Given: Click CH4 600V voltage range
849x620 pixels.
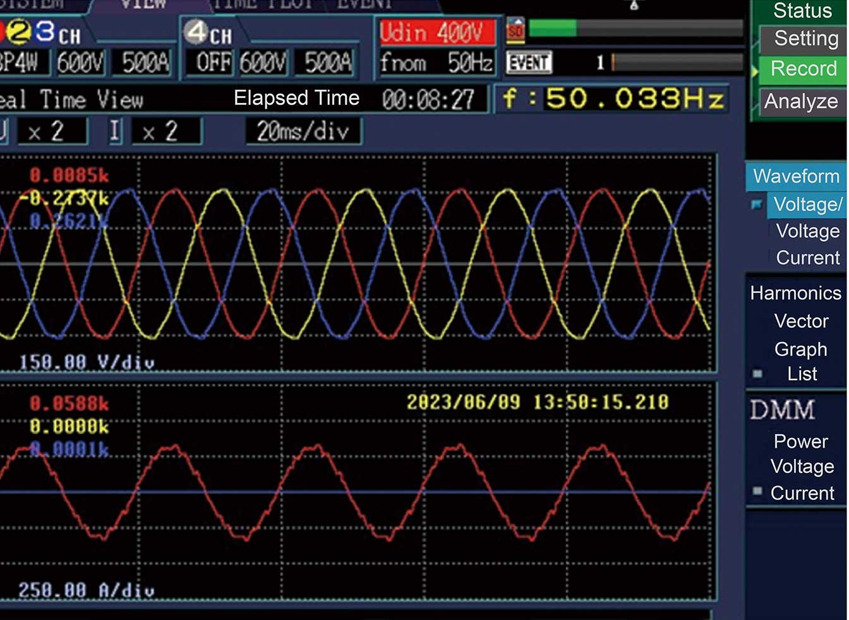Looking at the screenshot, I should pos(263,63).
